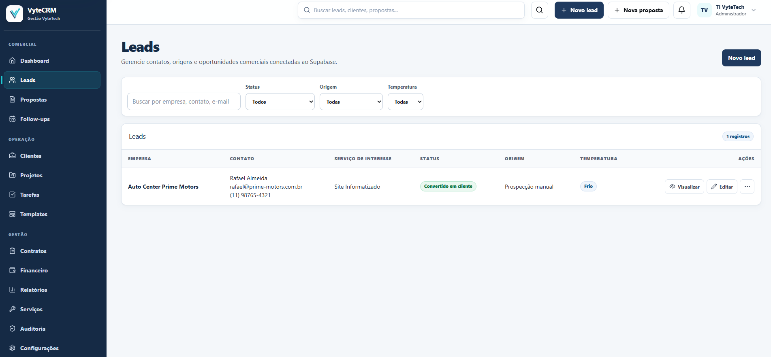Screen dimensions: 771x357
Task: Click the 1 registros badge
Action: coord(738,136)
